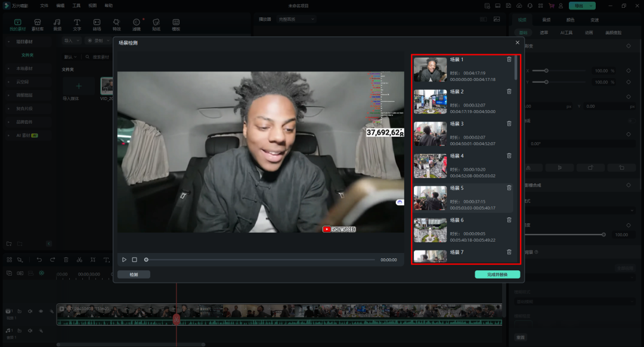Open the 导入 import dropdown
The image size is (644, 347).
(72, 40)
